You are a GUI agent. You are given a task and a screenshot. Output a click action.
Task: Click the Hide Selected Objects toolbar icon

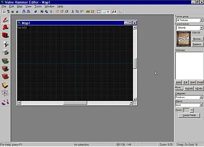[x=57, y=12]
